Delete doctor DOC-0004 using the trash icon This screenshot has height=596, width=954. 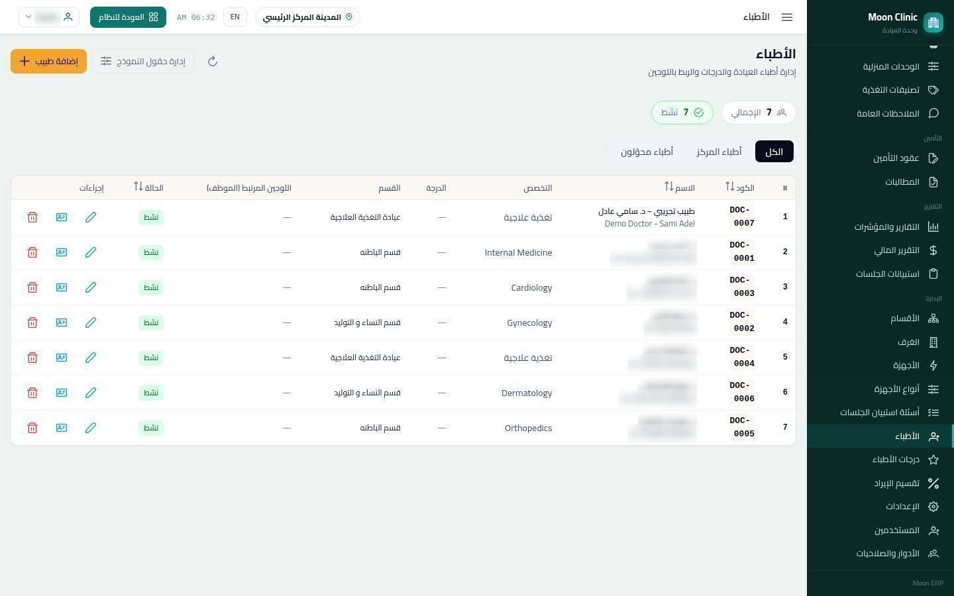32,358
